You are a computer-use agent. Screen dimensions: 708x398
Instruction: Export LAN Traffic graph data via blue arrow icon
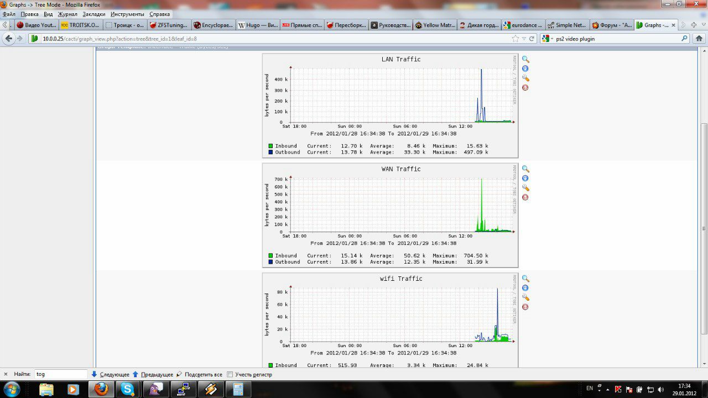[525, 69]
